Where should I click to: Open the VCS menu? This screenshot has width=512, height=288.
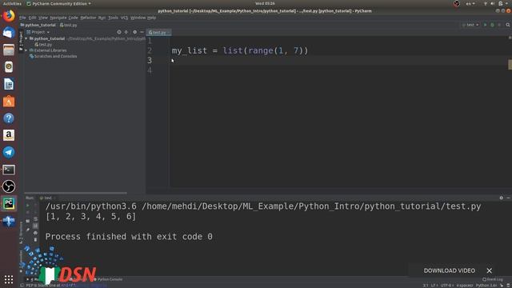point(125,18)
